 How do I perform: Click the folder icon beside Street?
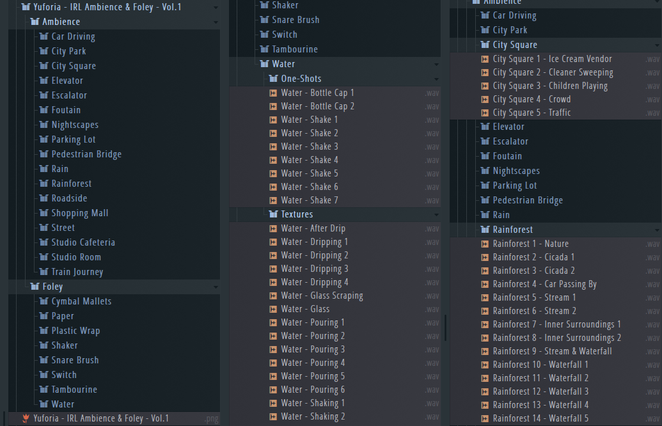44,228
